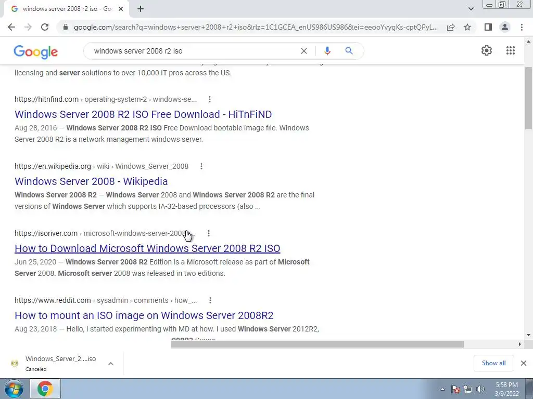Open the en.wikipedia.org result options menu

[201, 166]
